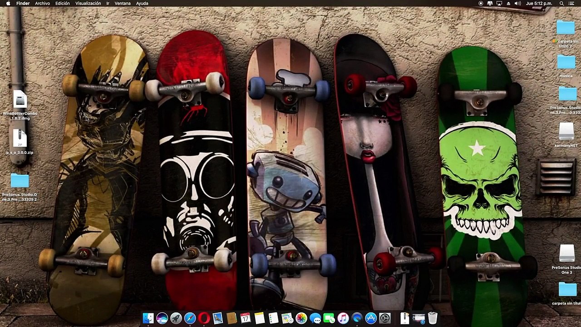581x327 pixels.
Task: Open Contacts book icon in dock
Action: (x=231, y=318)
